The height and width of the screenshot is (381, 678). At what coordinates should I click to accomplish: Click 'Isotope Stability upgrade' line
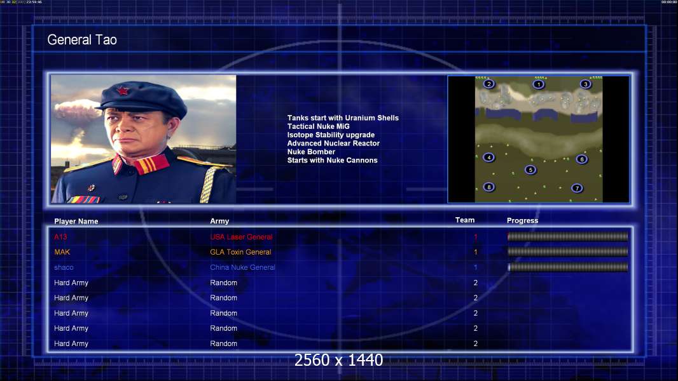click(331, 135)
